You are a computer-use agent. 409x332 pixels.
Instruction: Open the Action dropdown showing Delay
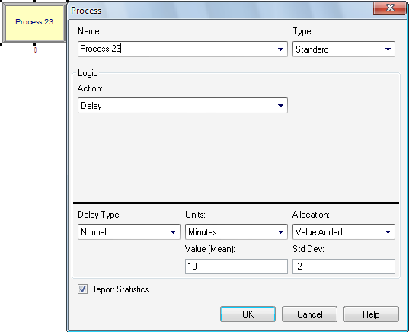click(x=183, y=105)
